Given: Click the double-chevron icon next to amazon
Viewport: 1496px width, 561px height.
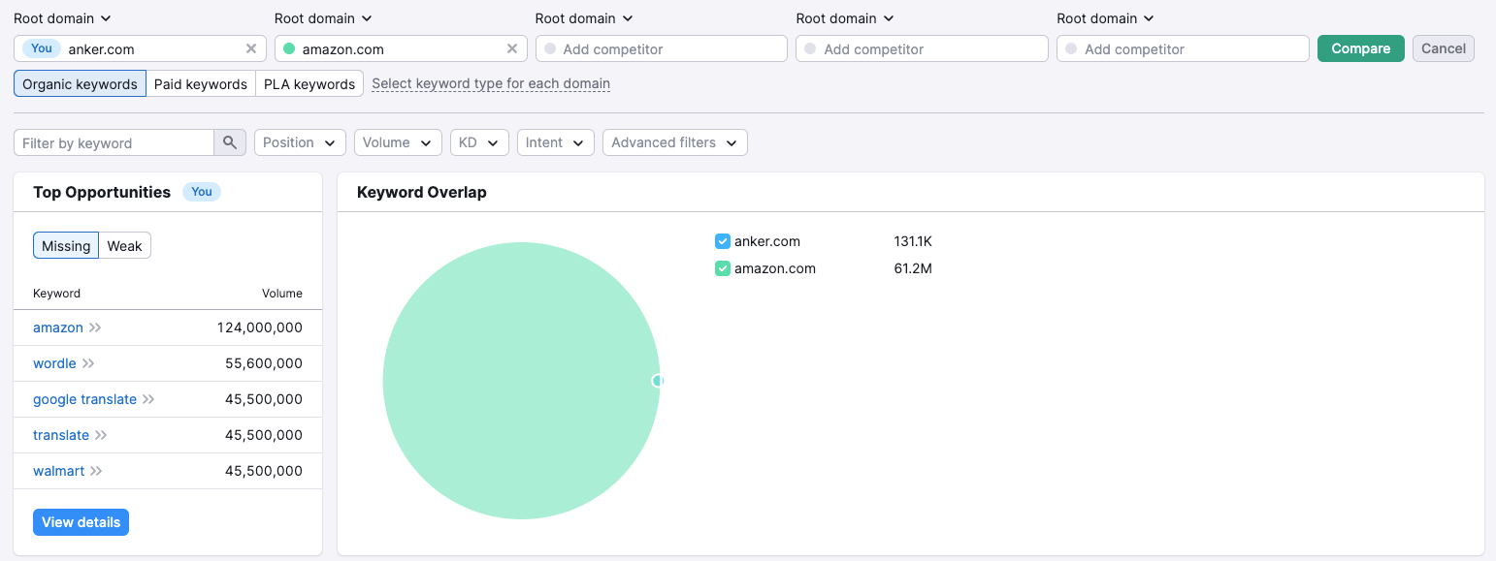Looking at the screenshot, I should [x=95, y=327].
